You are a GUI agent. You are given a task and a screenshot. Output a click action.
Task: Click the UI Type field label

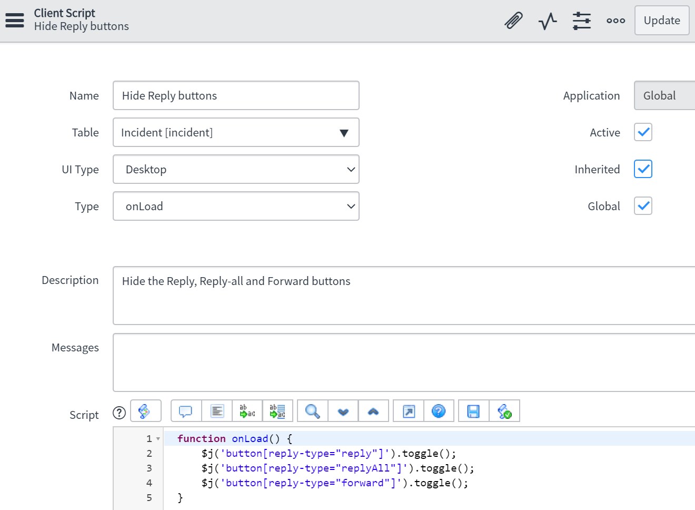point(80,169)
